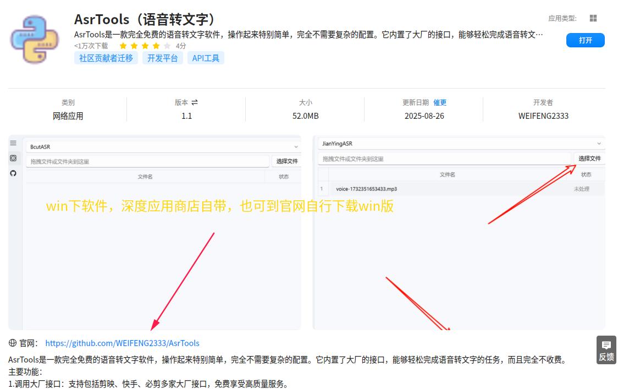This screenshot has height=389, width=618.
Task: Click the API工具 tag
Action: coord(206,58)
